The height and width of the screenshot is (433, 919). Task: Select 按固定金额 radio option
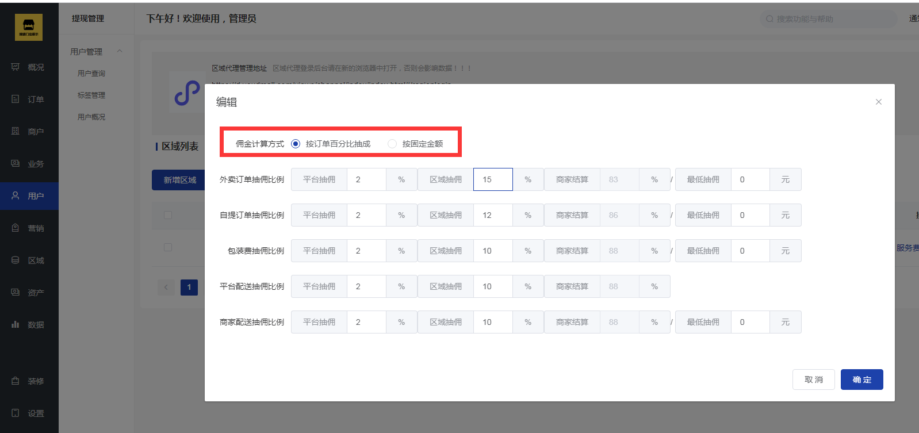(x=392, y=144)
